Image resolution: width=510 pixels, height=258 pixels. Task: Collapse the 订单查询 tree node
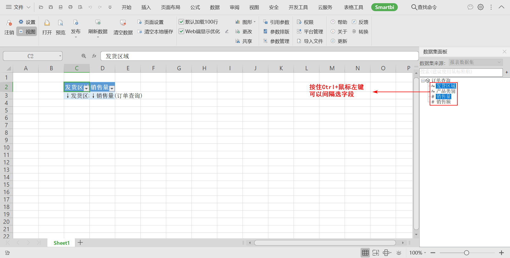[423, 81]
